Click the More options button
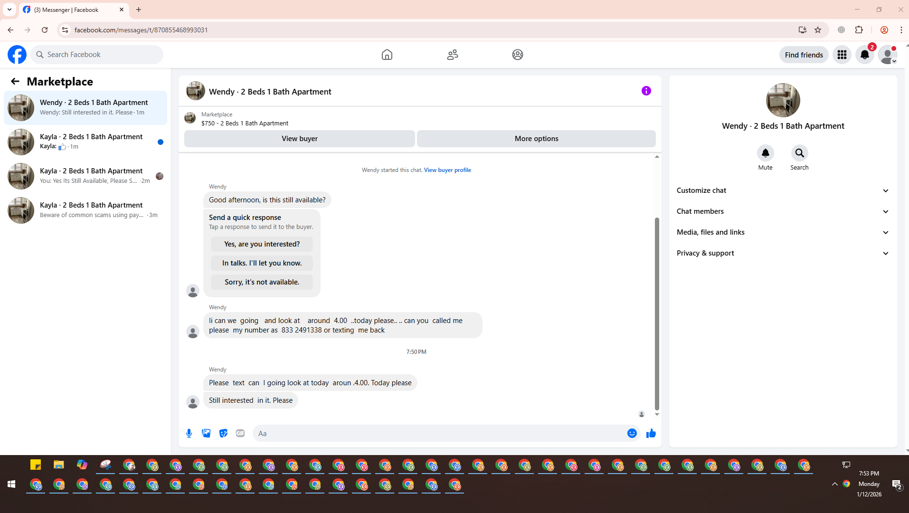This screenshot has height=513, width=909. 536,139
